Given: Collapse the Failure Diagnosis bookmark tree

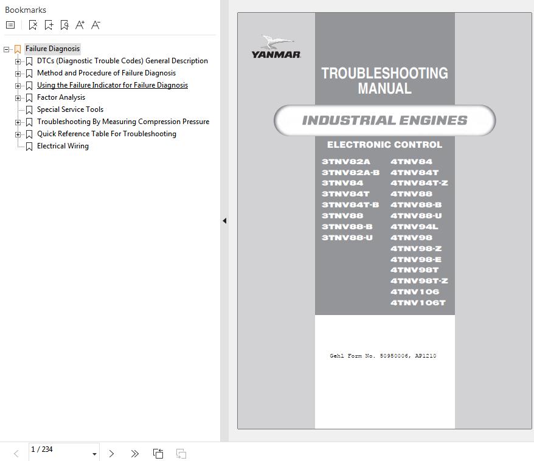Looking at the screenshot, I should click(6, 49).
